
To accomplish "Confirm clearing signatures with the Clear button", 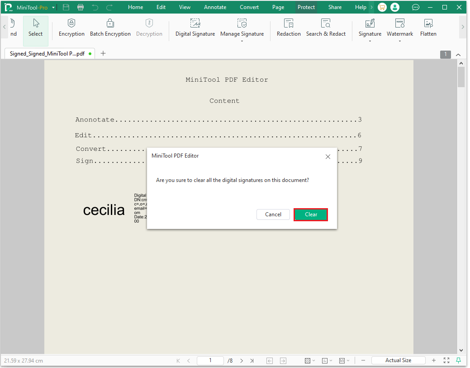I will [x=311, y=214].
